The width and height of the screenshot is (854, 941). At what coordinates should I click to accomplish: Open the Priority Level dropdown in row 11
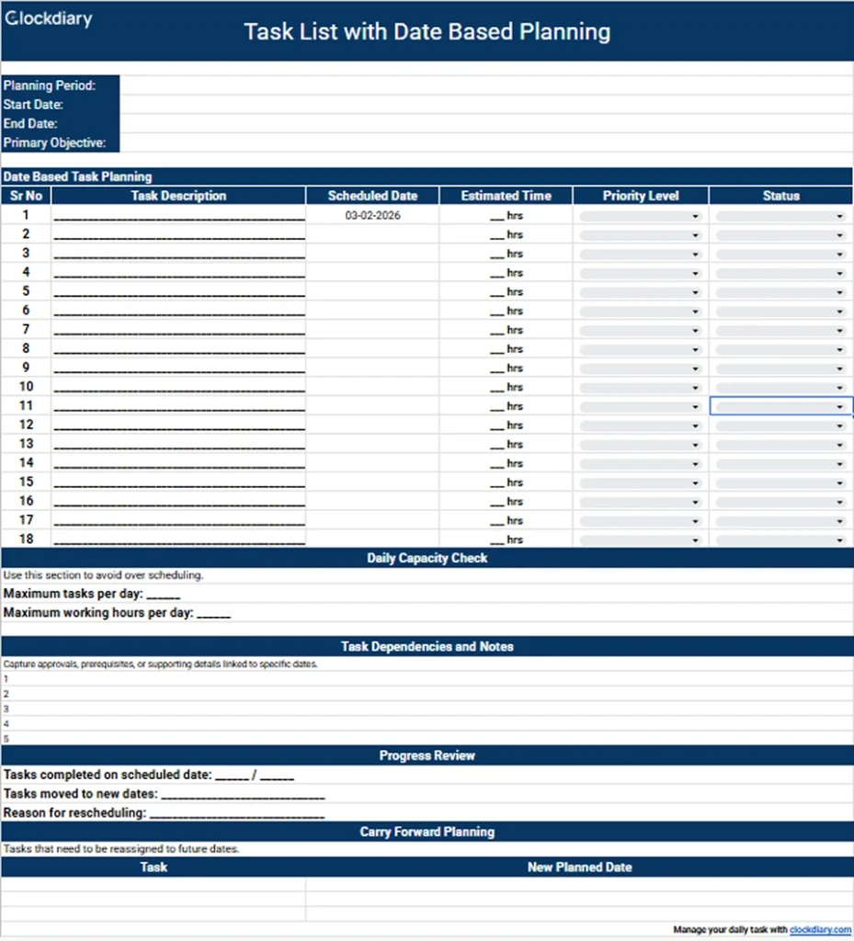[x=641, y=407]
